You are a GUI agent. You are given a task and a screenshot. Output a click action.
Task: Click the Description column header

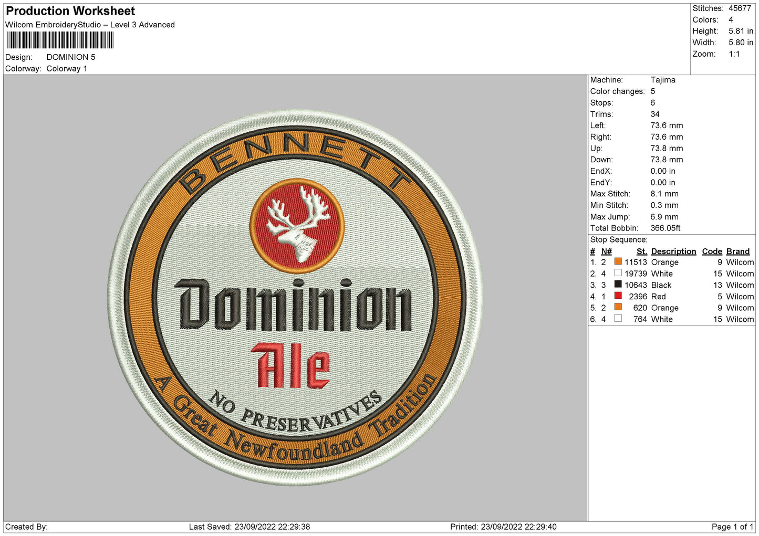(673, 251)
